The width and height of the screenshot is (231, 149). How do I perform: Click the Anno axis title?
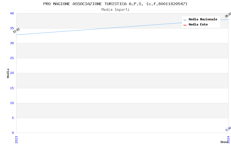click(224, 142)
